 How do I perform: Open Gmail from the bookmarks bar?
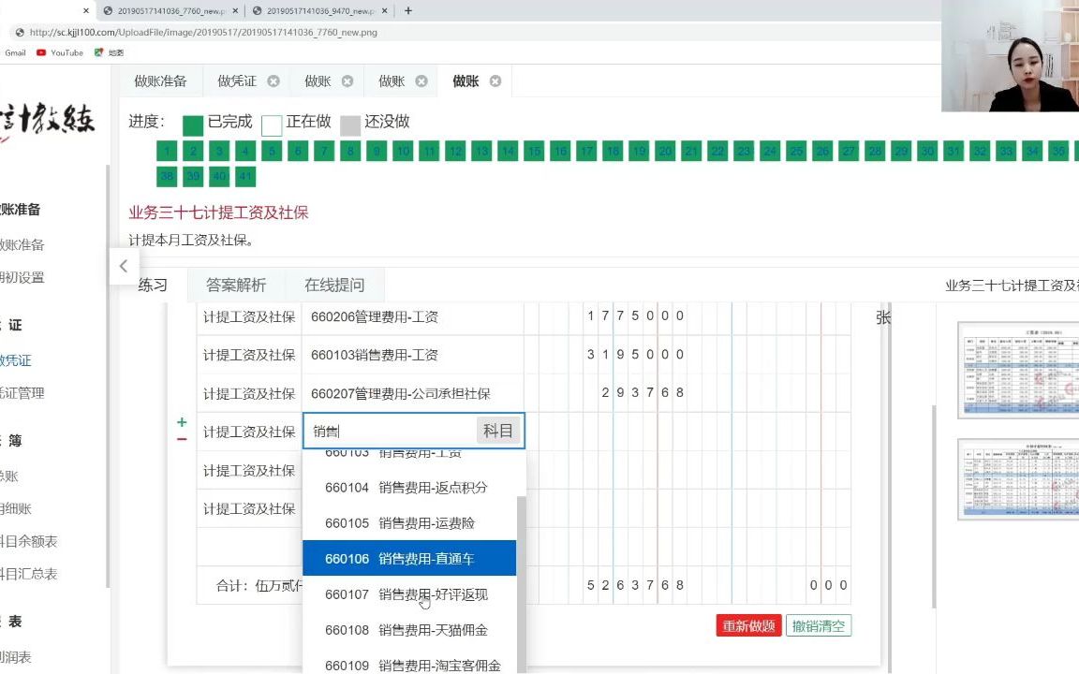[15, 52]
